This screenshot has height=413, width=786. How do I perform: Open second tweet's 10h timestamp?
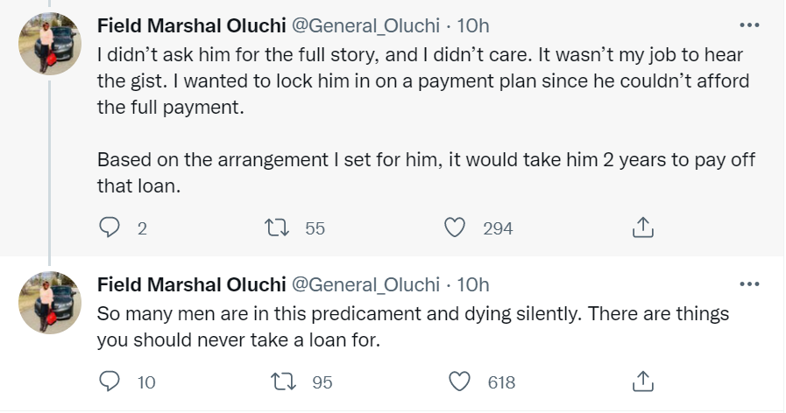pyautogui.click(x=473, y=284)
